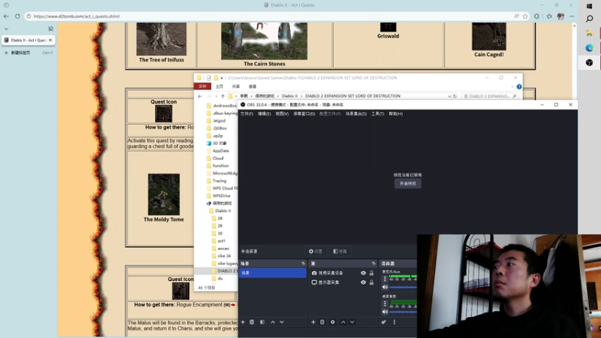Move source up in Sources panel
This screenshot has width=601, height=338.
coord(343,322)
